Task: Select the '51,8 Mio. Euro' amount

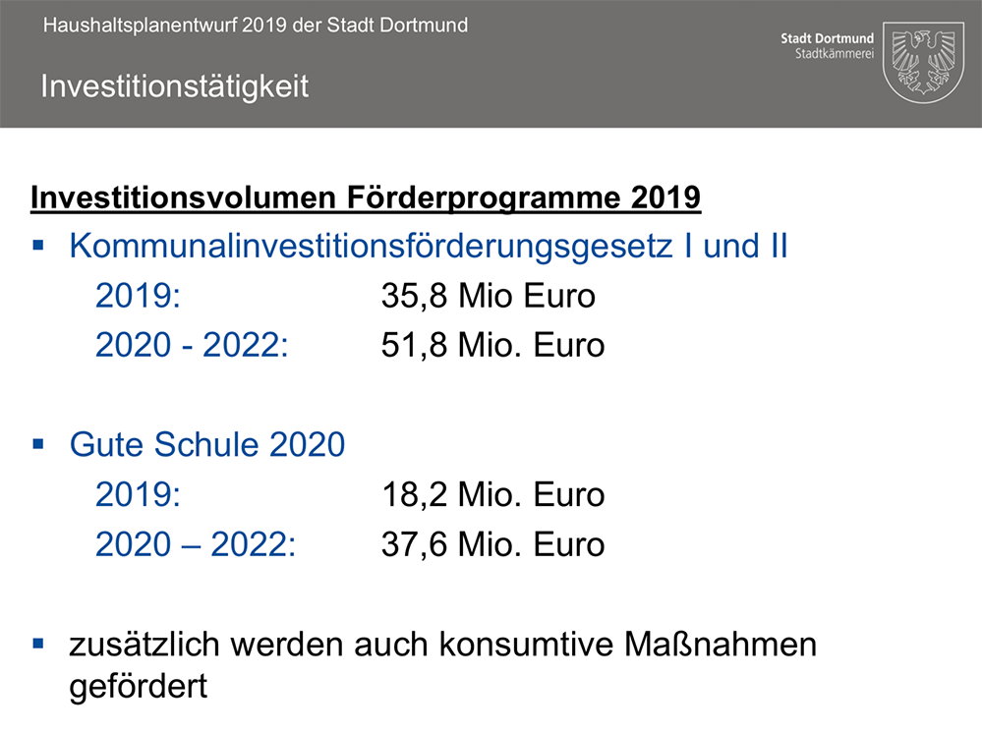Action: click(492, 346)
